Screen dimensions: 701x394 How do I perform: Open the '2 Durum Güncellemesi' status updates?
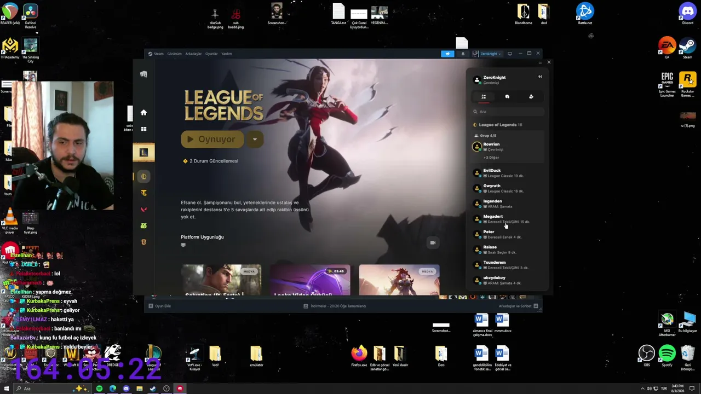pos(211,161)
